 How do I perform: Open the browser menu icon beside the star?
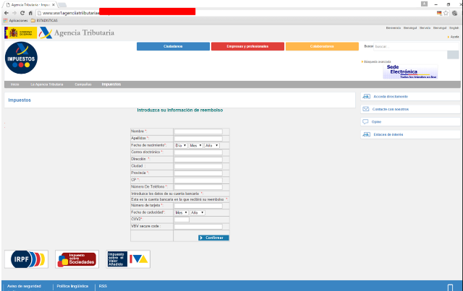[455, 13]
